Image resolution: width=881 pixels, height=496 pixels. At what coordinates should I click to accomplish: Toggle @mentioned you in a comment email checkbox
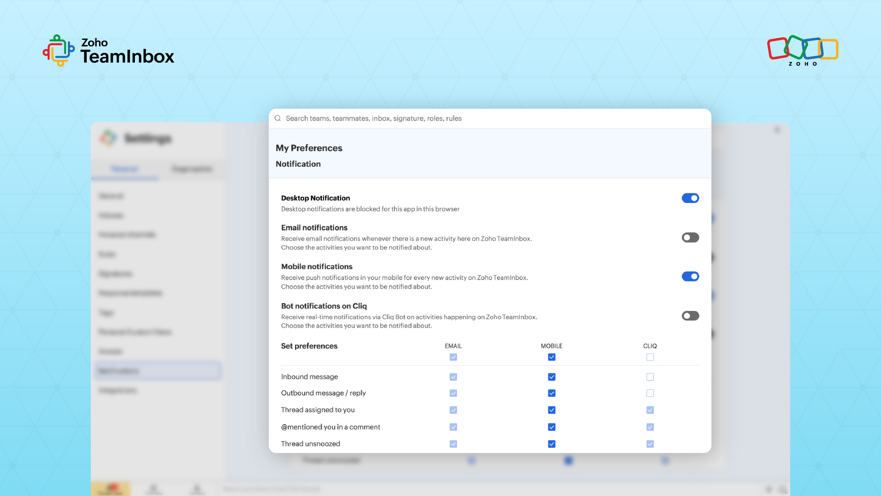pos(453,427)
